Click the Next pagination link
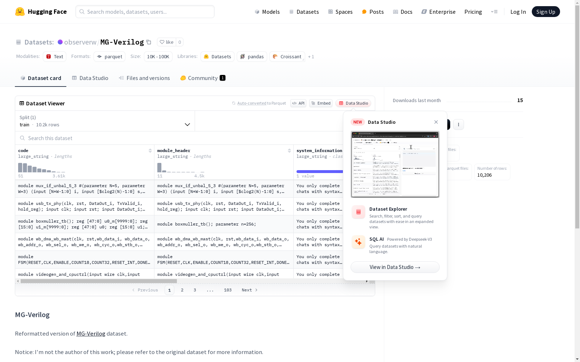This screenshot has width=580, height=362. pyautogui.click(x=250, y=290)
